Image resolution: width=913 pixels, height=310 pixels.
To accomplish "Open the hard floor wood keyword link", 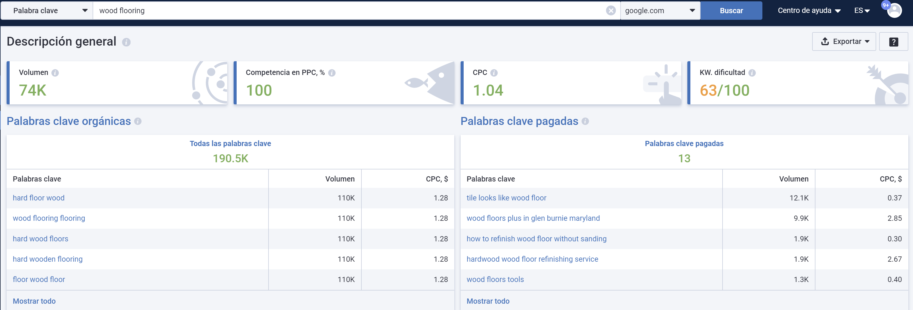I will tap(38, 198).
